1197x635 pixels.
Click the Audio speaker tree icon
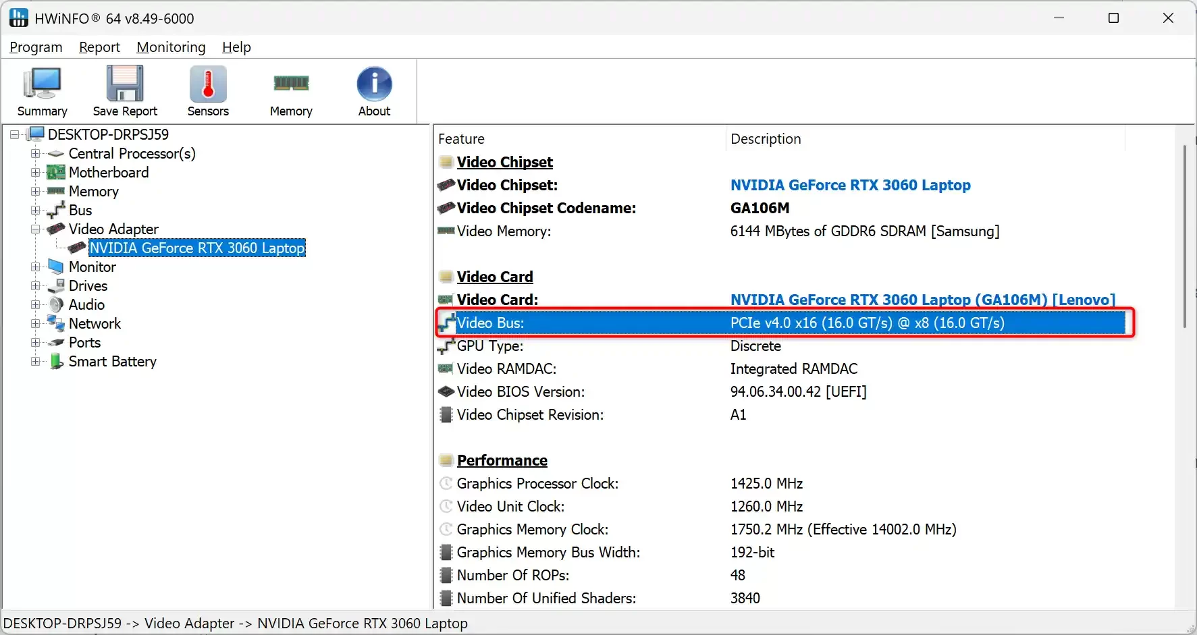56,304
